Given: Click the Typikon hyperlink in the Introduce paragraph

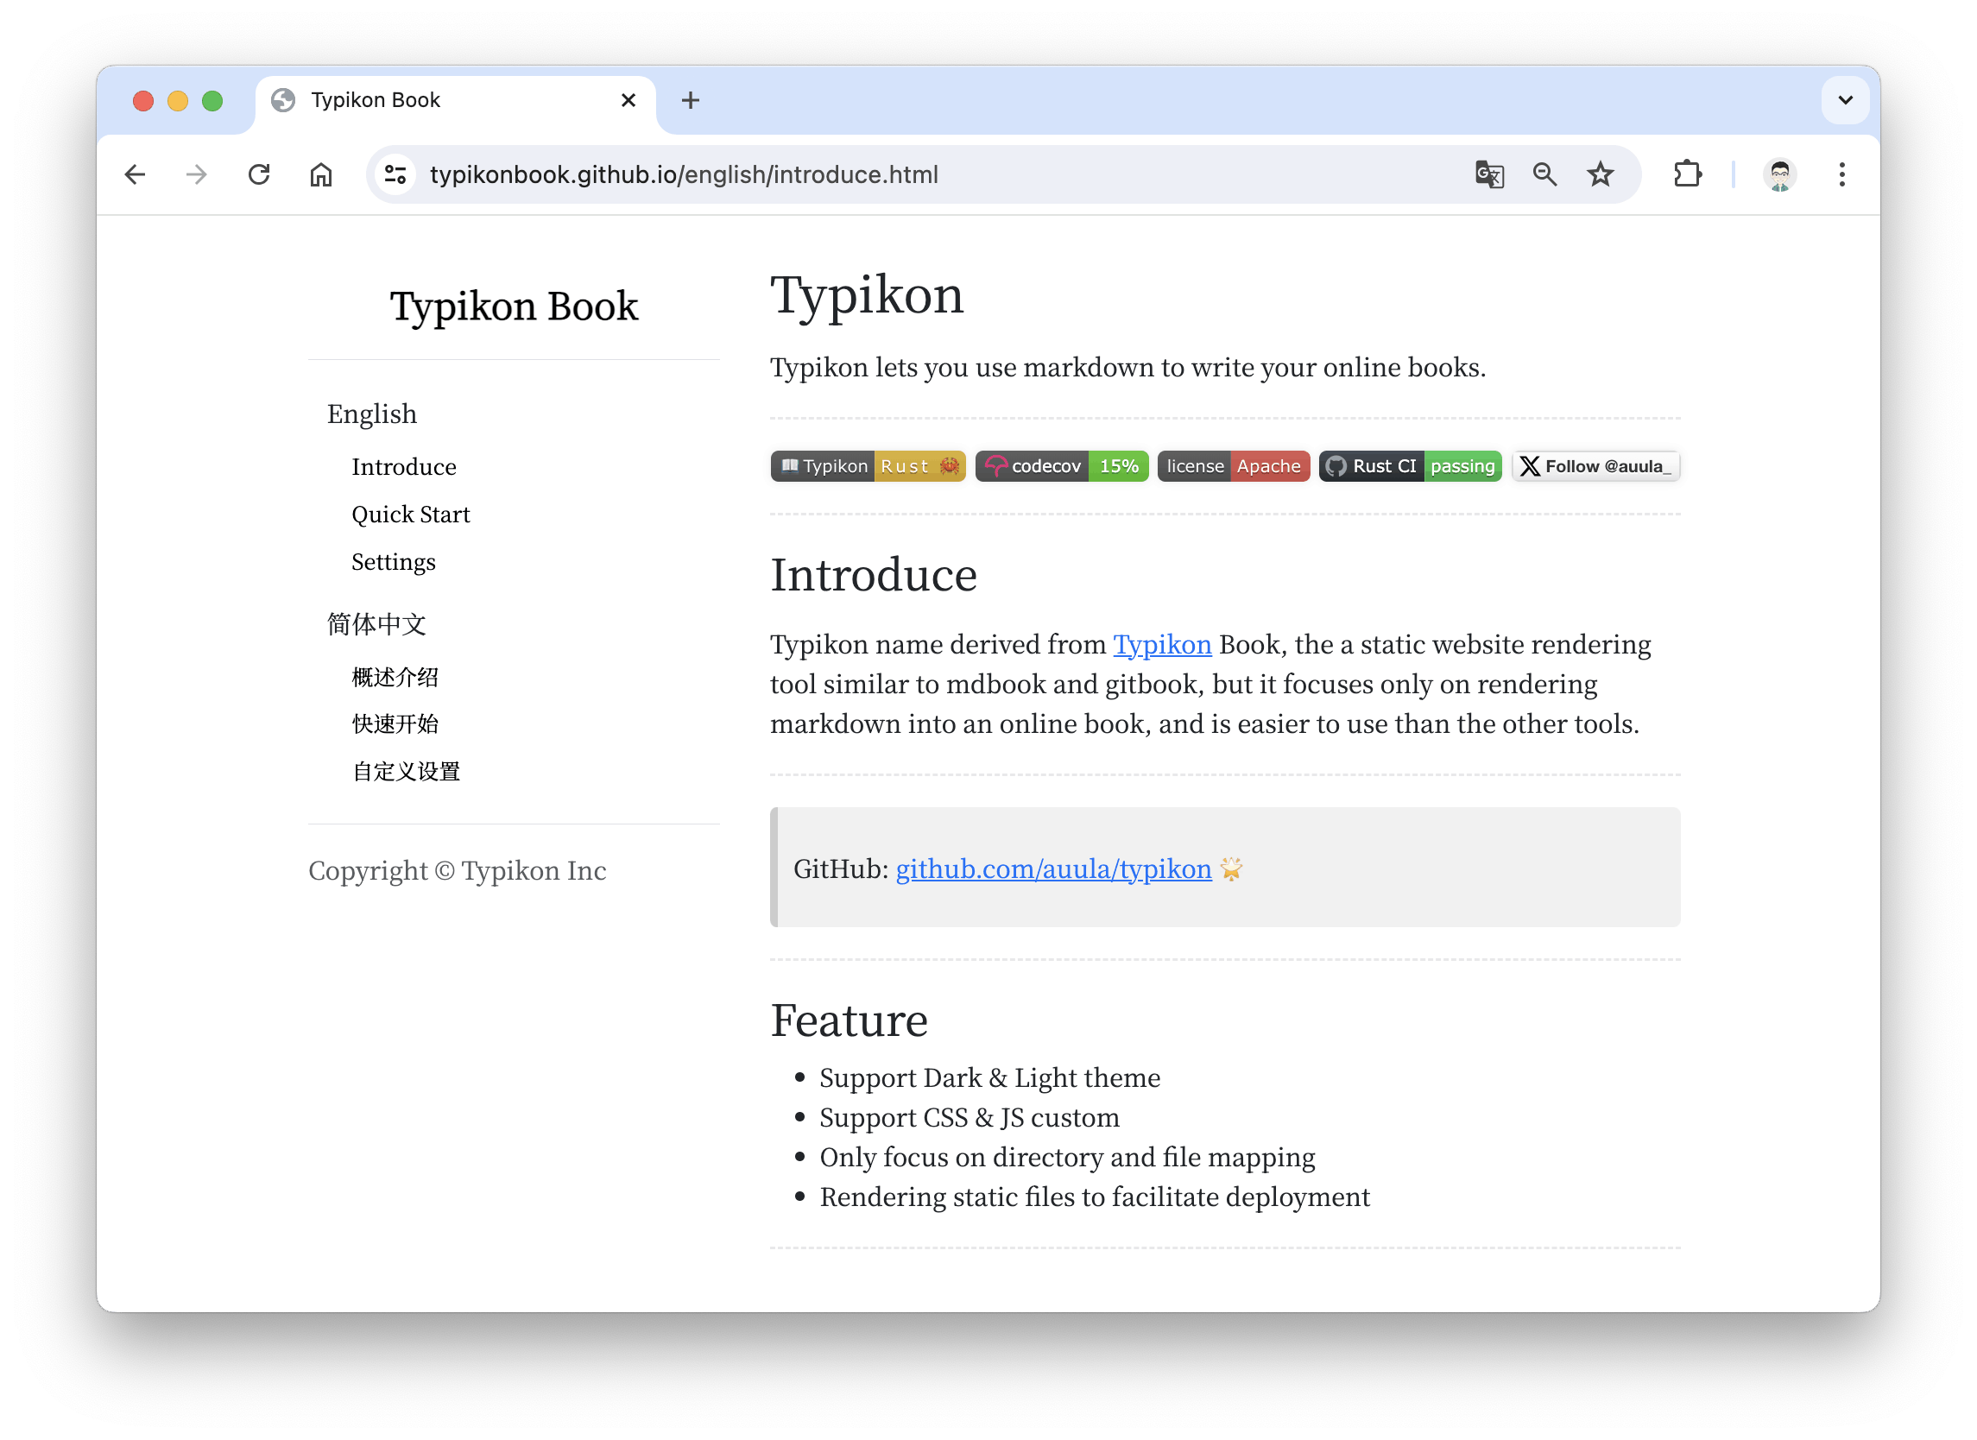Looking at the screenshot, I should pos(1162,644).
